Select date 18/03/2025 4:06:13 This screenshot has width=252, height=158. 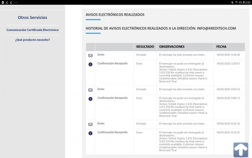pyautogui.click(x=228, y=98)
